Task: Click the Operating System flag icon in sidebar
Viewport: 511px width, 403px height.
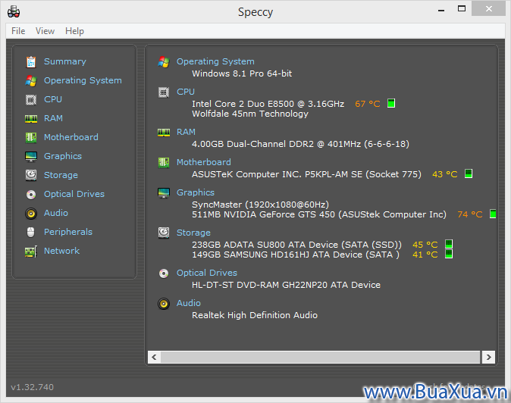Action: point(31,81)
